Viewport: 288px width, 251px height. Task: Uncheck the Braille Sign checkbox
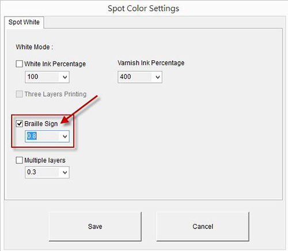19,124
